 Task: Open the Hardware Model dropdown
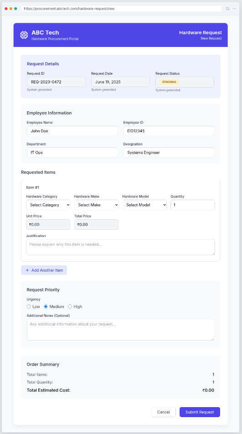(x=144, y=205)
